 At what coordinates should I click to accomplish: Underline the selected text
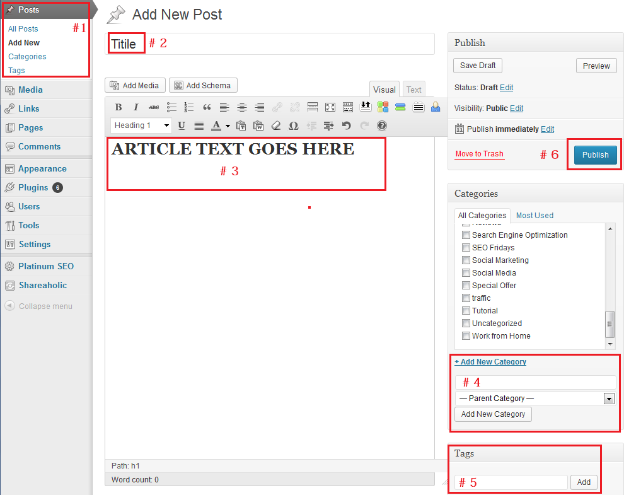(182, 126)
